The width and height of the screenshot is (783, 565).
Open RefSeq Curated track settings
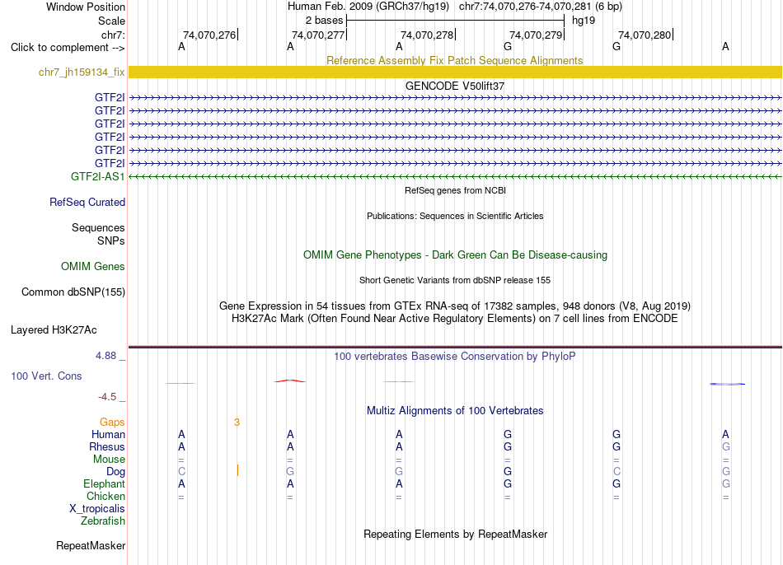coord(87,202)
